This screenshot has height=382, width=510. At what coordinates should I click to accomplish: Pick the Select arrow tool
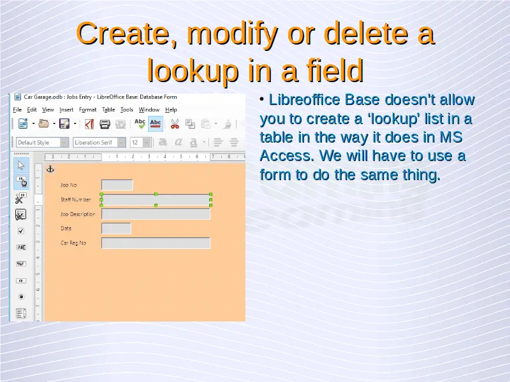point(21,166)
